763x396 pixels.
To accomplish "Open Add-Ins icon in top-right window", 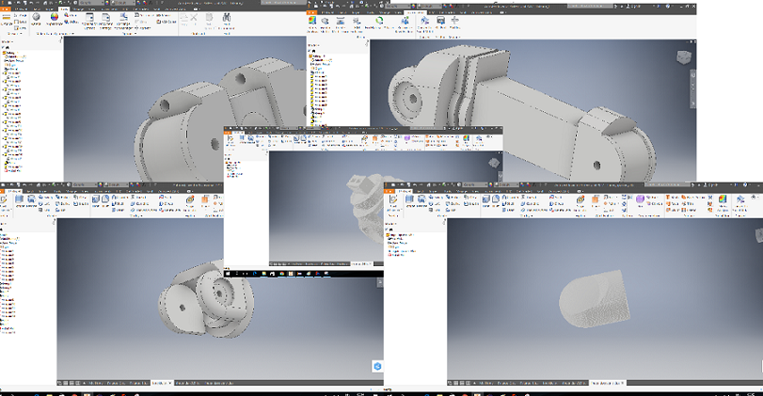I will click(x=455, y=22).
